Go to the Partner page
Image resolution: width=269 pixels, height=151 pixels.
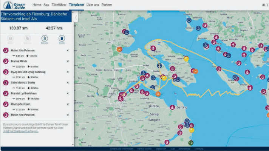[107, 5]
